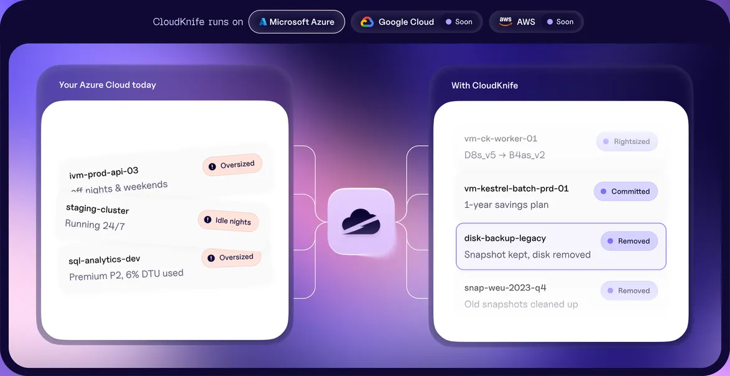
Task: Click the Soon badge next to AWS
Action: tap(560, 22)
